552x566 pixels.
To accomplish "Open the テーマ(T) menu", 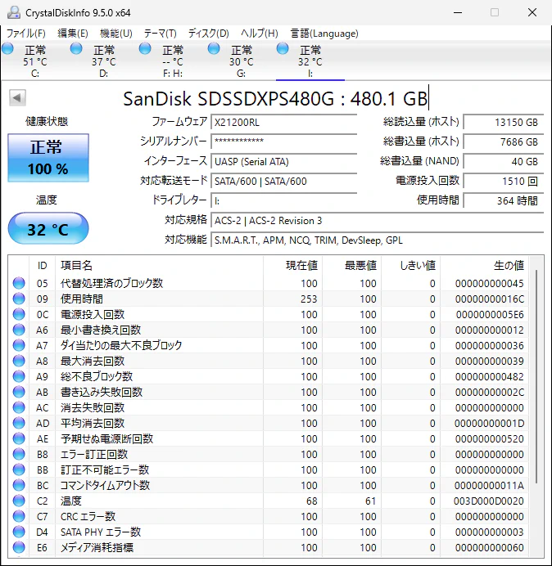I will (x=161, y=34).
